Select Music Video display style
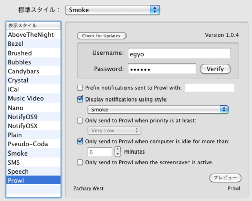This screenshot has height=201, width=252. click(x=33, y=98)
